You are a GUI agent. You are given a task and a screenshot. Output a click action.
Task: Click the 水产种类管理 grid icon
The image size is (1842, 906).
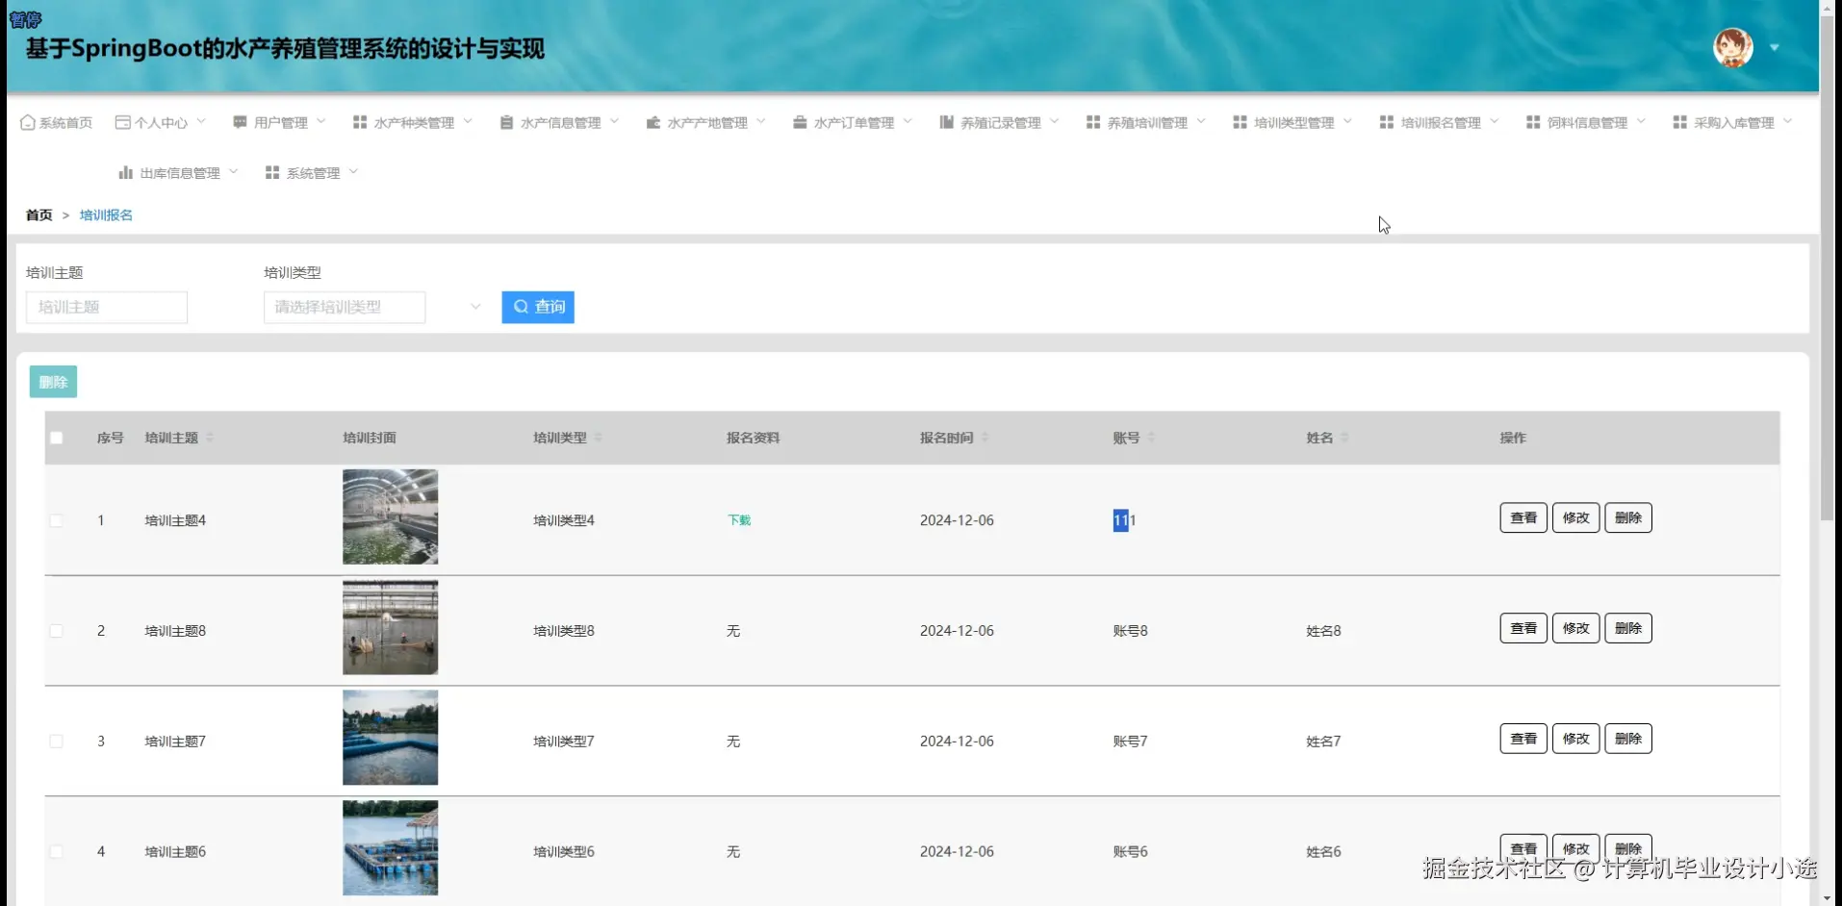point(360,122)
